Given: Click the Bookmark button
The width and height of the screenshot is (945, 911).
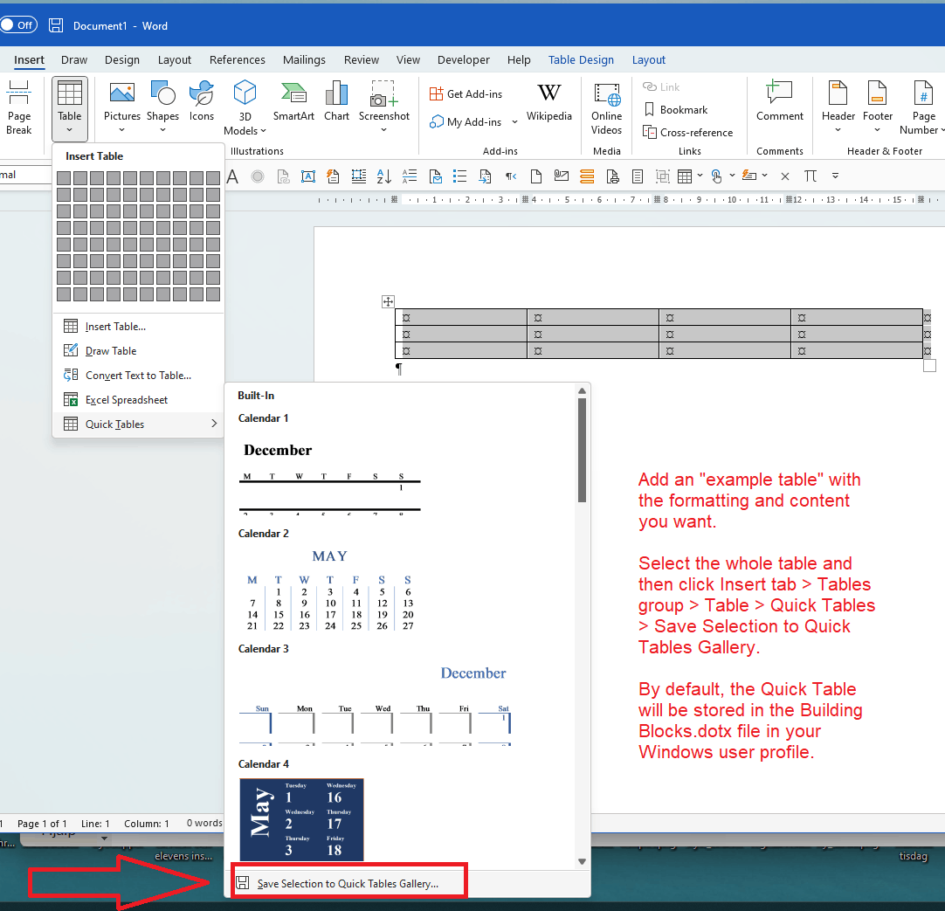Looking at the screenshot, I should click(x=676, y=110).
